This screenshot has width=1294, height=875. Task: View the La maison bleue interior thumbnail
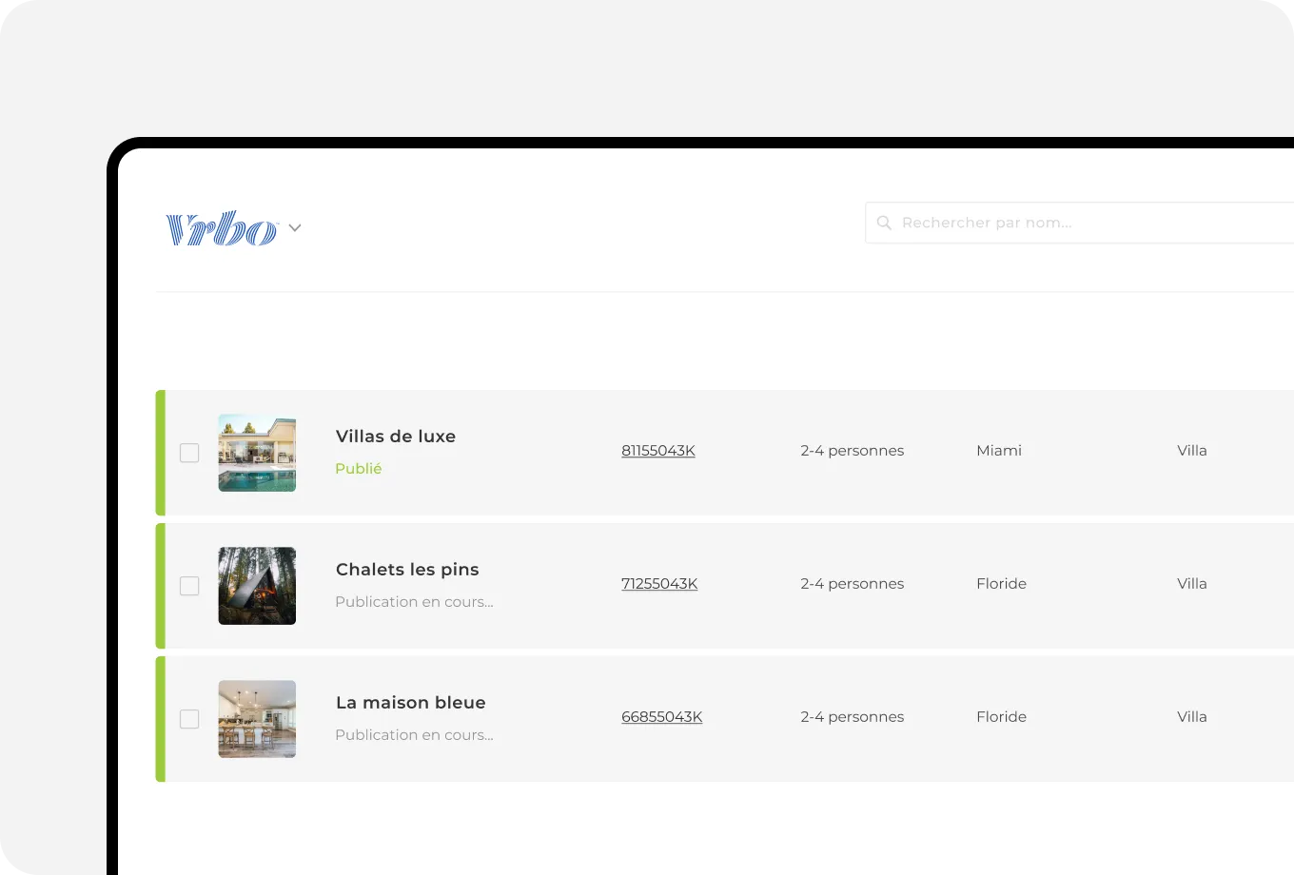[257, 719]
